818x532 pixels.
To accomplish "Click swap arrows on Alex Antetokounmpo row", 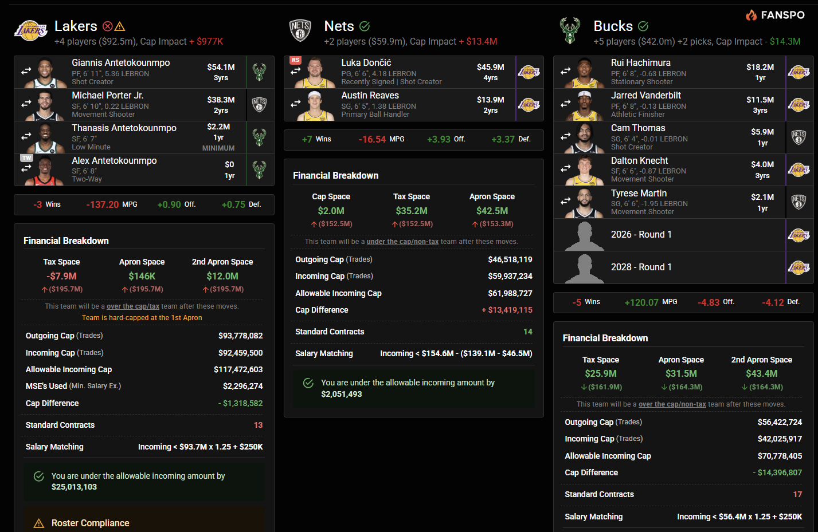I will (26, 169).
